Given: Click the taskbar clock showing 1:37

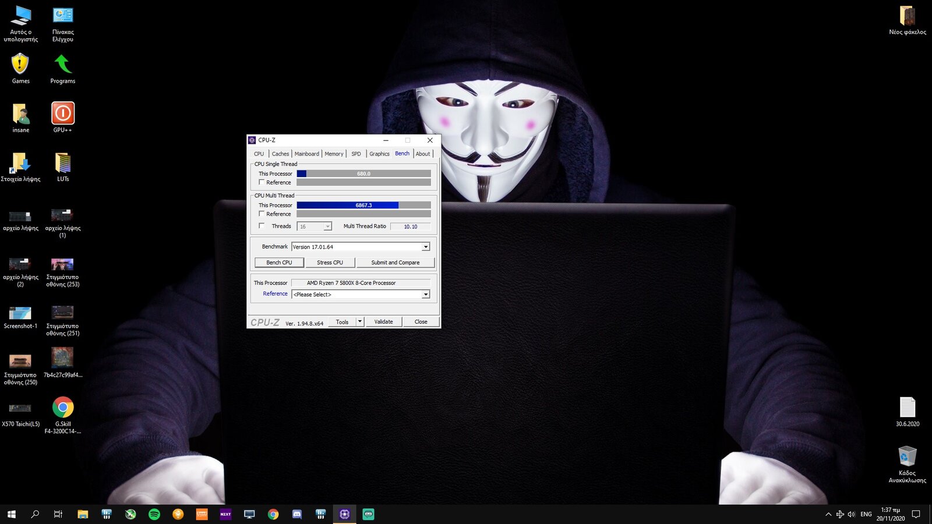Looking at the screenshot, I should [x=891, y=514].
